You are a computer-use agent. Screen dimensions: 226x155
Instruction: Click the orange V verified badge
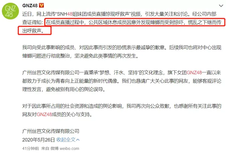tap(41, 5)
